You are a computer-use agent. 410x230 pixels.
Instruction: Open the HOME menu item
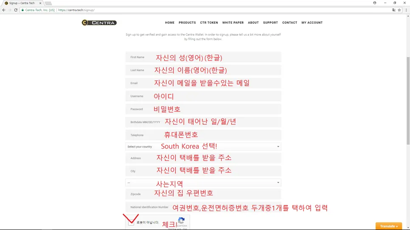(170, 23)
